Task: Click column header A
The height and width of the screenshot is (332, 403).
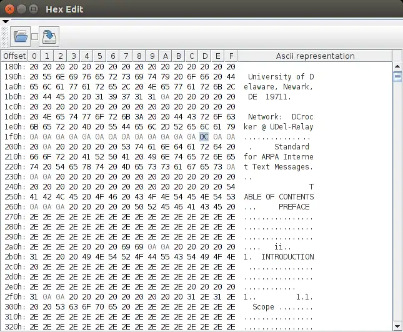Action: click(x=165, y=56)
